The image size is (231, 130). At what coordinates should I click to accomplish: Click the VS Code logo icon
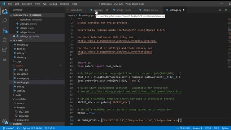click(3, 4)
